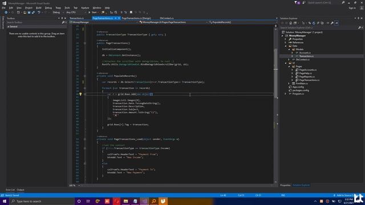Click the Open File toolbar icon
The height and width of the screenshot is (205, 365).
click(25, 13)
